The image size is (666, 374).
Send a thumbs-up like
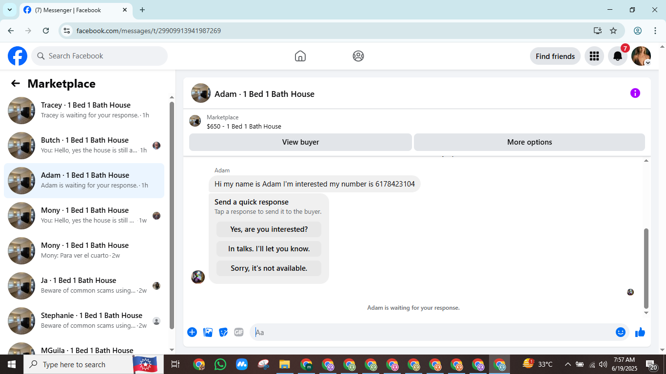(640, 332)
